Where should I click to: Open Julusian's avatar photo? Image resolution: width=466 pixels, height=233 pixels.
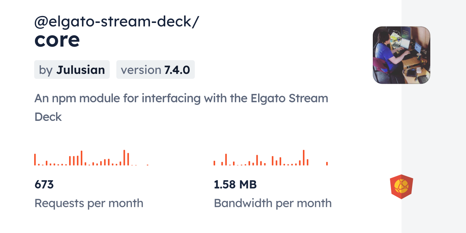pyautogui.click(x=401, y=55)
